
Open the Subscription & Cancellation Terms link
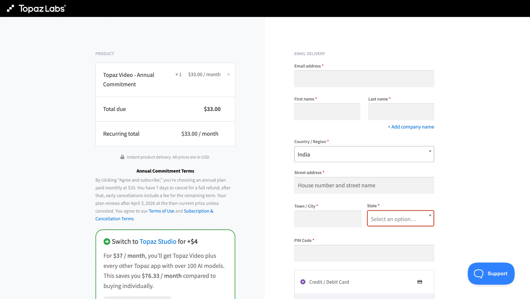(x=198, y=211)
